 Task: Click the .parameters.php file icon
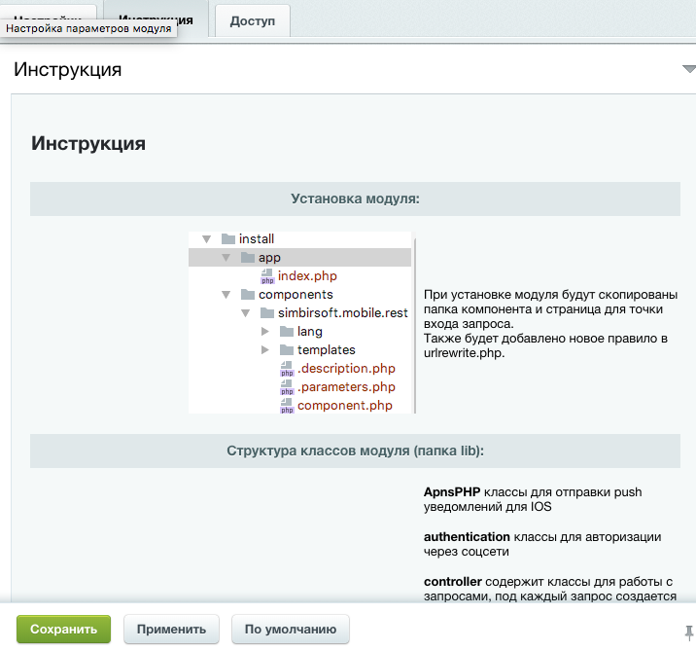tap(287, 387)
